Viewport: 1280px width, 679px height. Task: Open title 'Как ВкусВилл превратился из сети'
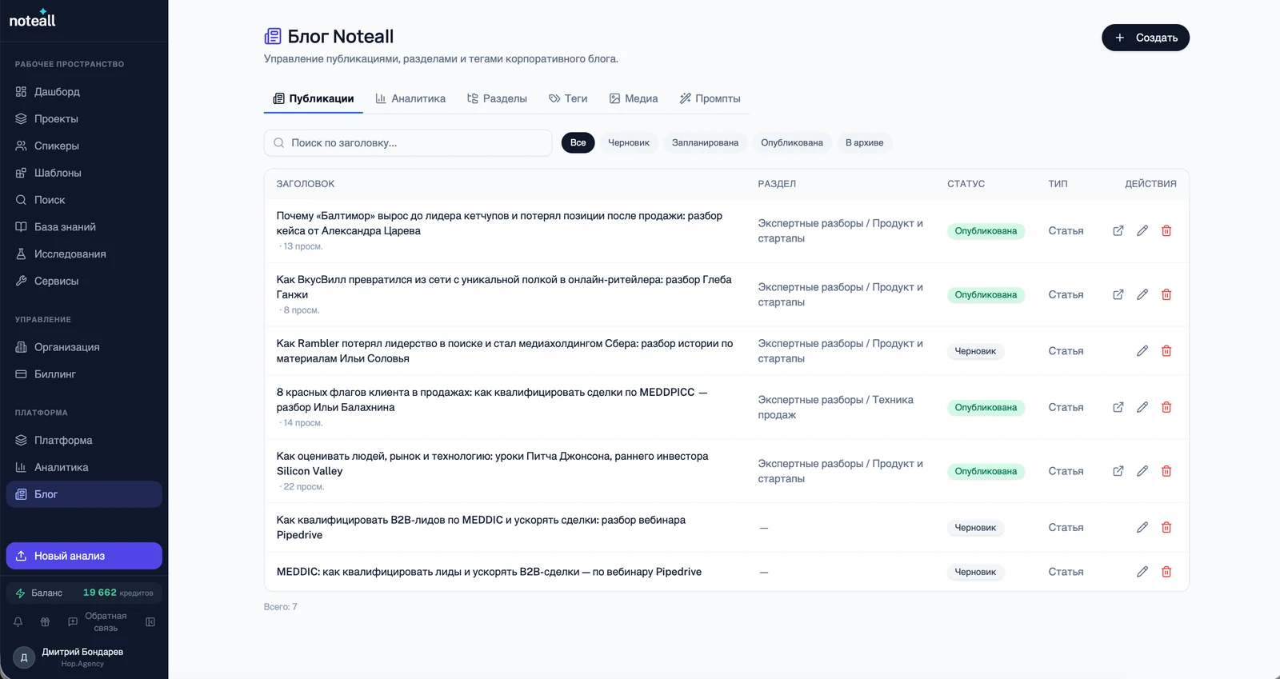(504, 287)
